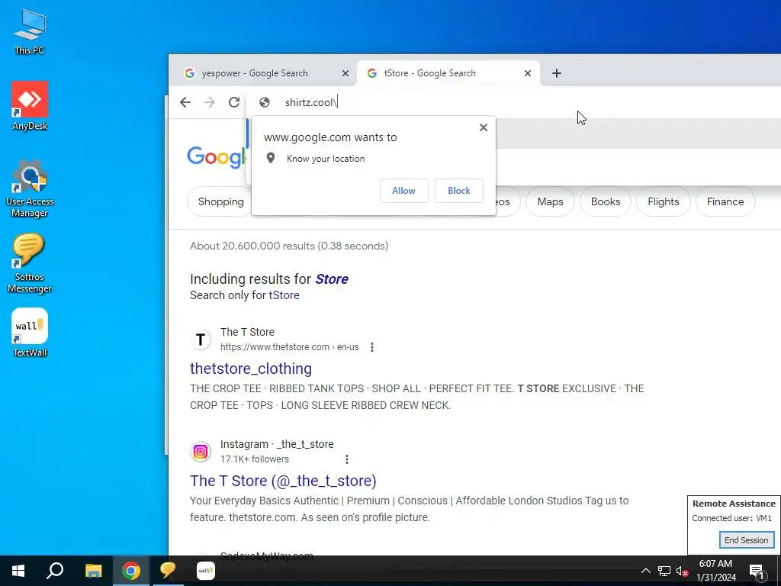
Task: Select the Flights filter chip
Action: click(663, 201)
